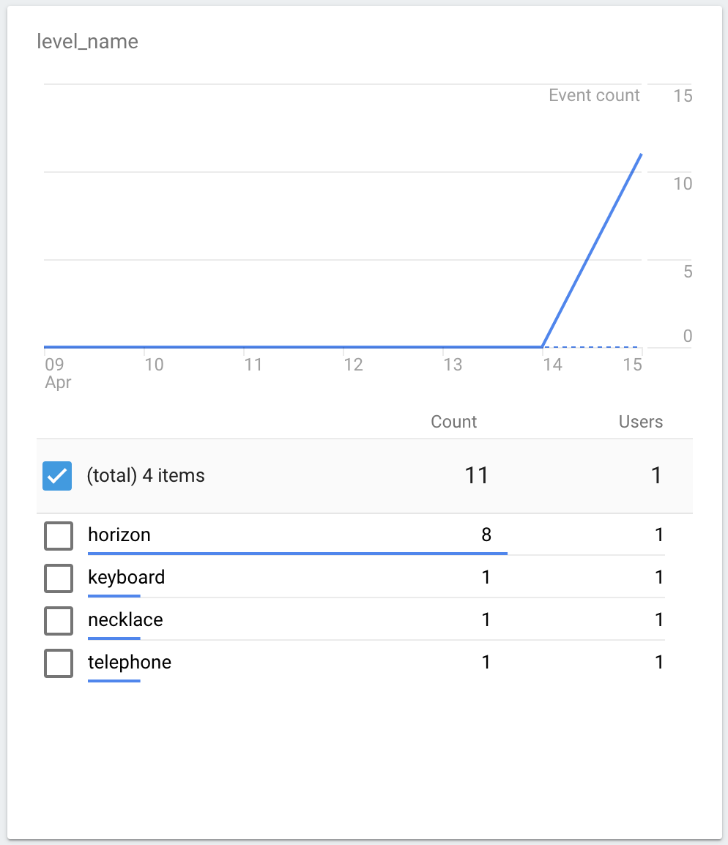728x845 pixels.
Task: Enable the horizon checkbox
Action: click(x=59, y=535)
